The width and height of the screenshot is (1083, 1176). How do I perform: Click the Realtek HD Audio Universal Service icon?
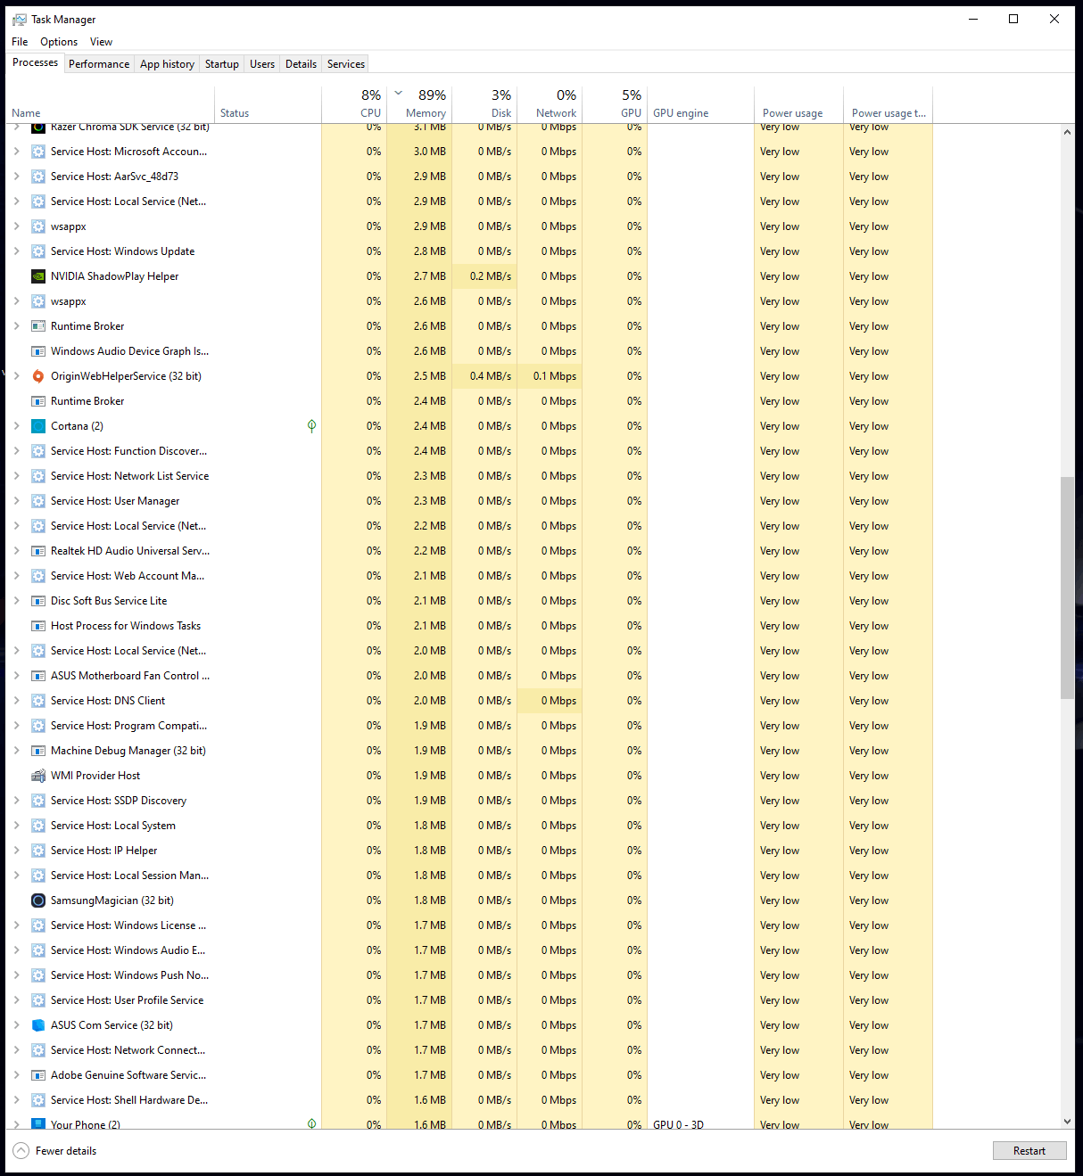click(38, 551)
